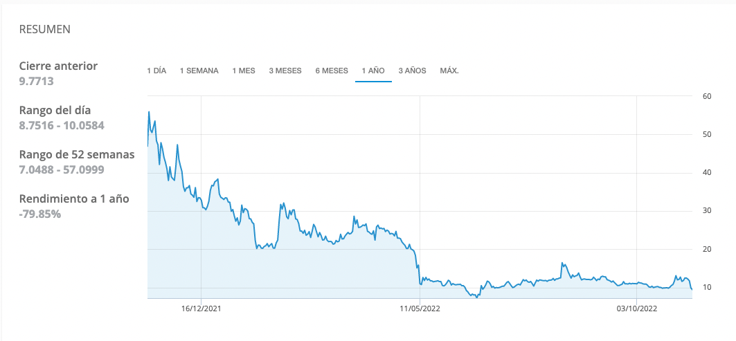Image resolution: width=736 pixels, height=341 pixels.
Task: Click the 11/05/2022 date axis label
Action: [420, 308]
